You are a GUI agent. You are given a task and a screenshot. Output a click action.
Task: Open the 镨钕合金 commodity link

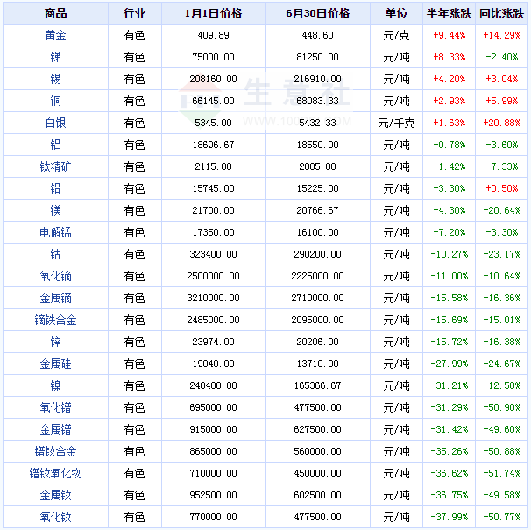point(54,451)
